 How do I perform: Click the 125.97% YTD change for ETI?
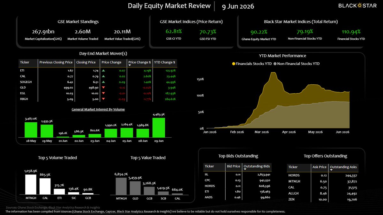point(170,71)
